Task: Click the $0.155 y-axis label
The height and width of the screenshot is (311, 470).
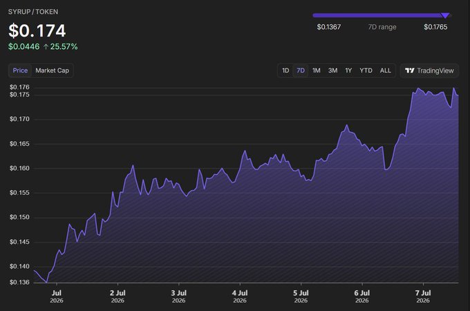Action: (19, 193)
